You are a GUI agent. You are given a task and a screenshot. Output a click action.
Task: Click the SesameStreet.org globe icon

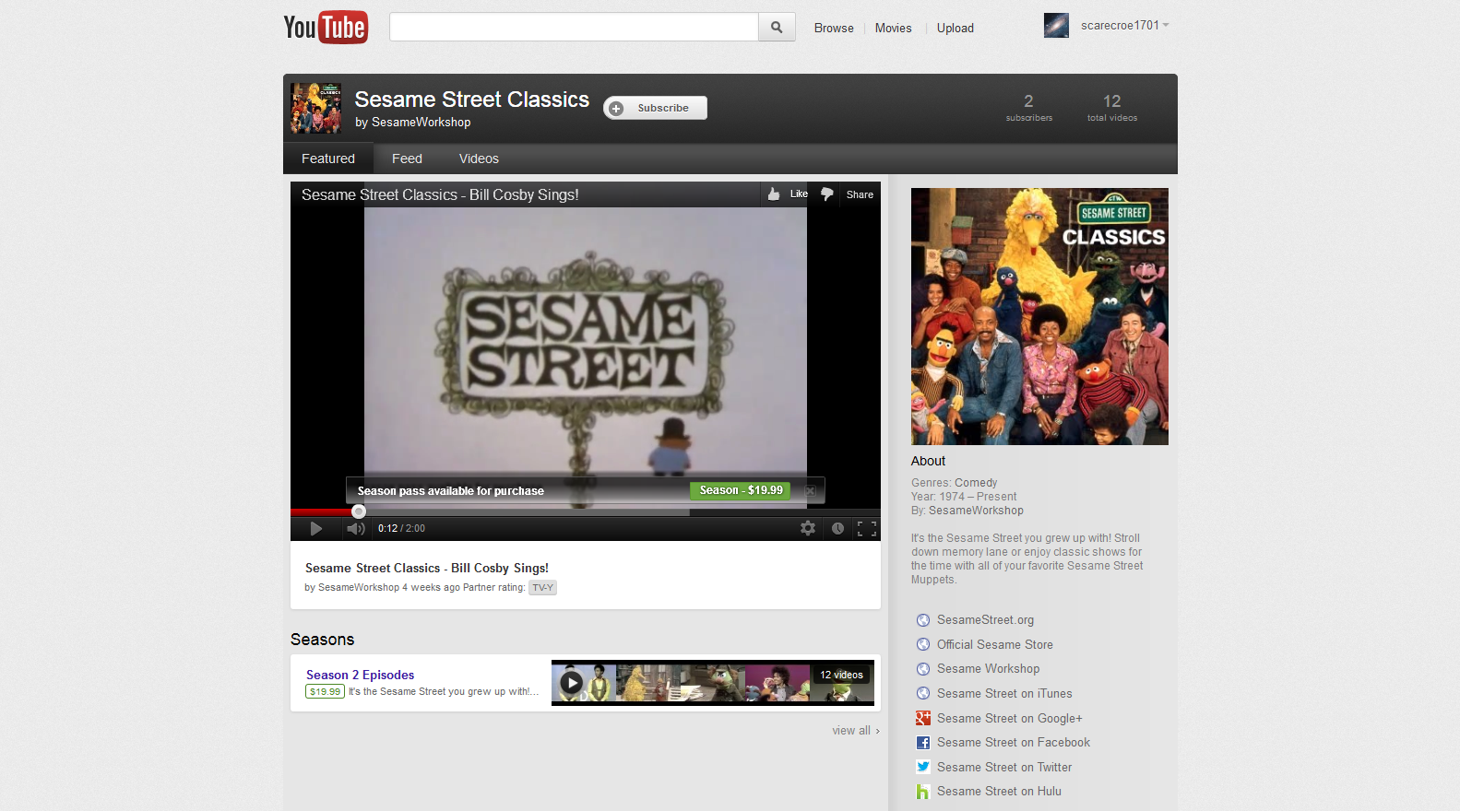[x=923, y=620]
